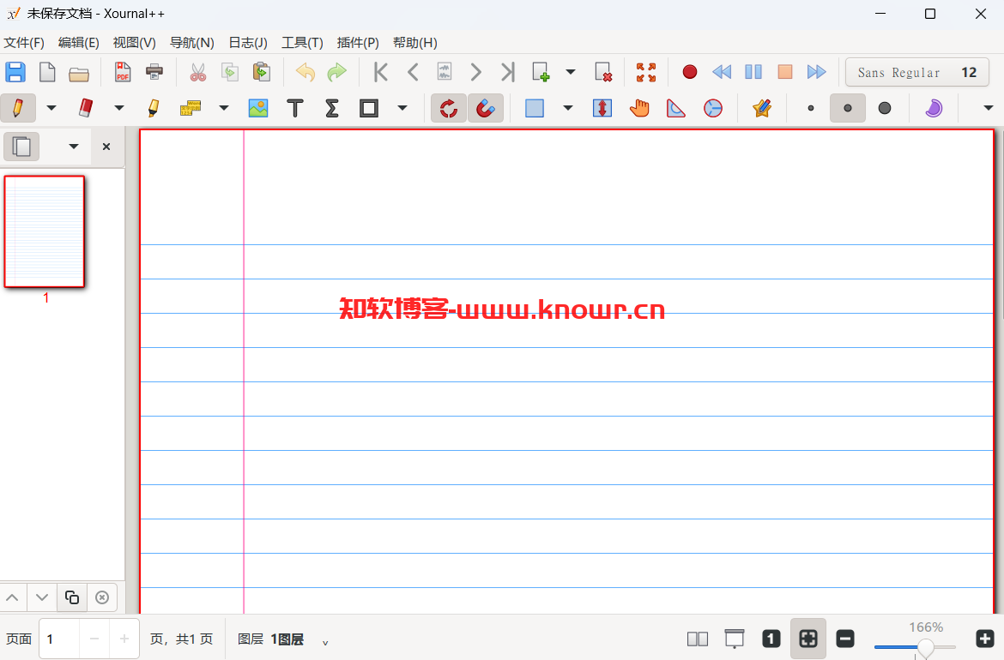The image size is (1004, 660).
Task: Open the 导航(N) menu
Action: [x=191, y=43]
